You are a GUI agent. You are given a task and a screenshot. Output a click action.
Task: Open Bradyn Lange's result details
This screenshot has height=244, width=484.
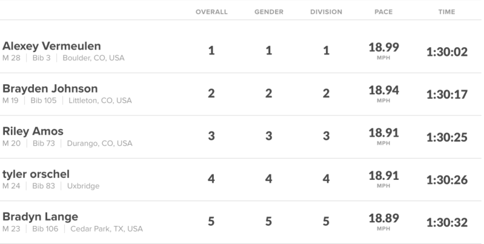point(40,217)
